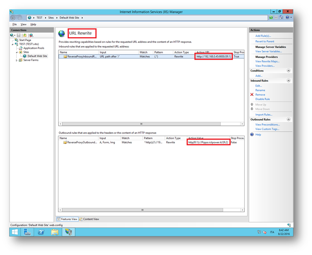Select the ReverseProxyOutbound rule row

80,142
